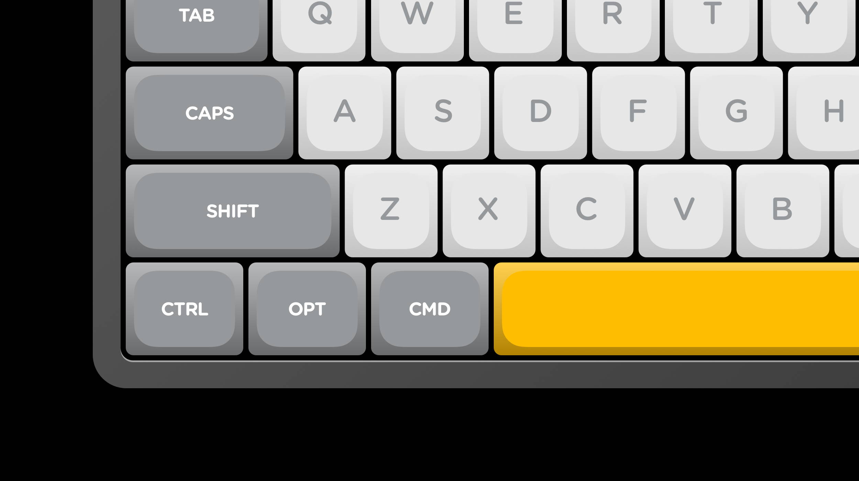This screenshot has height=481, width=859.
Task: Click the D key
Action: tap(540, 113)
